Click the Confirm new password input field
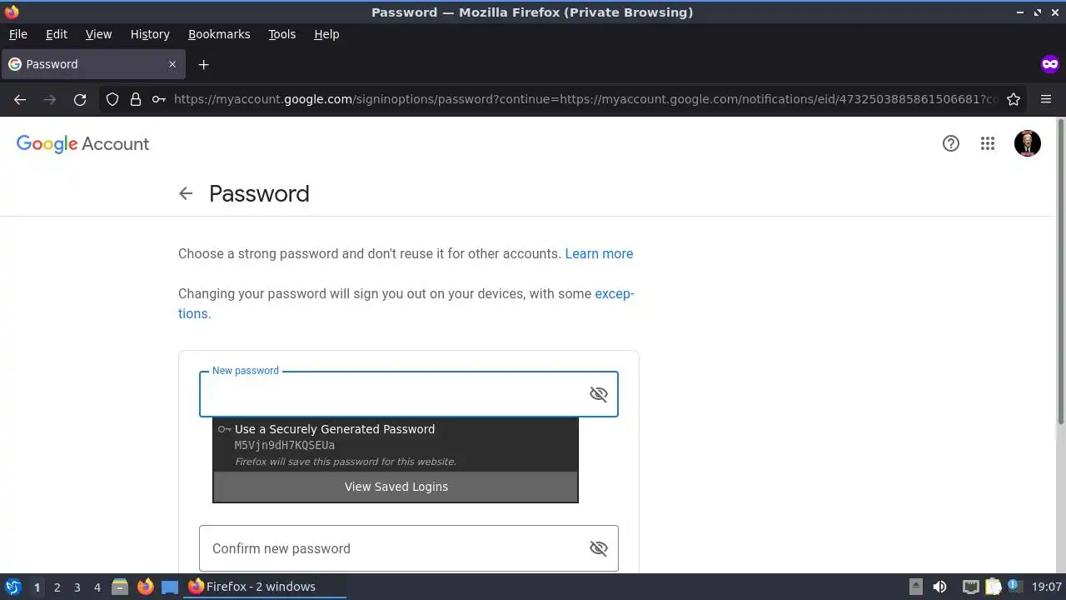The image size is (1066, 600). pos(391,548)
